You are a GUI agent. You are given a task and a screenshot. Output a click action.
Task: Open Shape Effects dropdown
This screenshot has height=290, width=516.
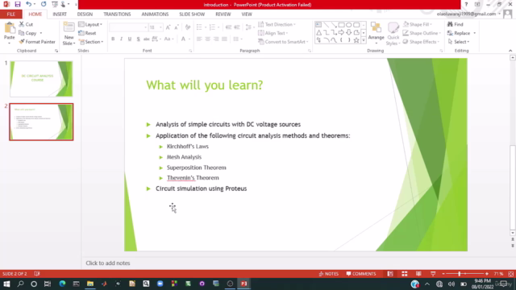click(x=421, y=42)
